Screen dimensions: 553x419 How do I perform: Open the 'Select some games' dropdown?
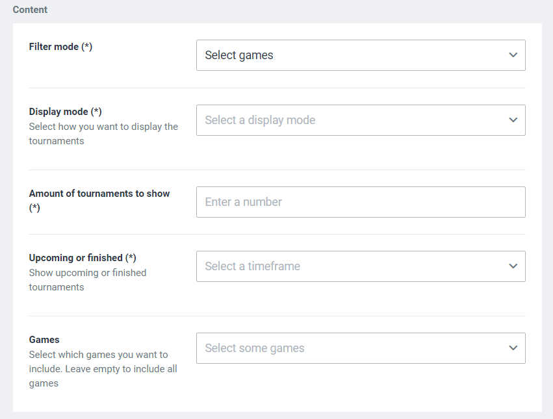point(351,348)
